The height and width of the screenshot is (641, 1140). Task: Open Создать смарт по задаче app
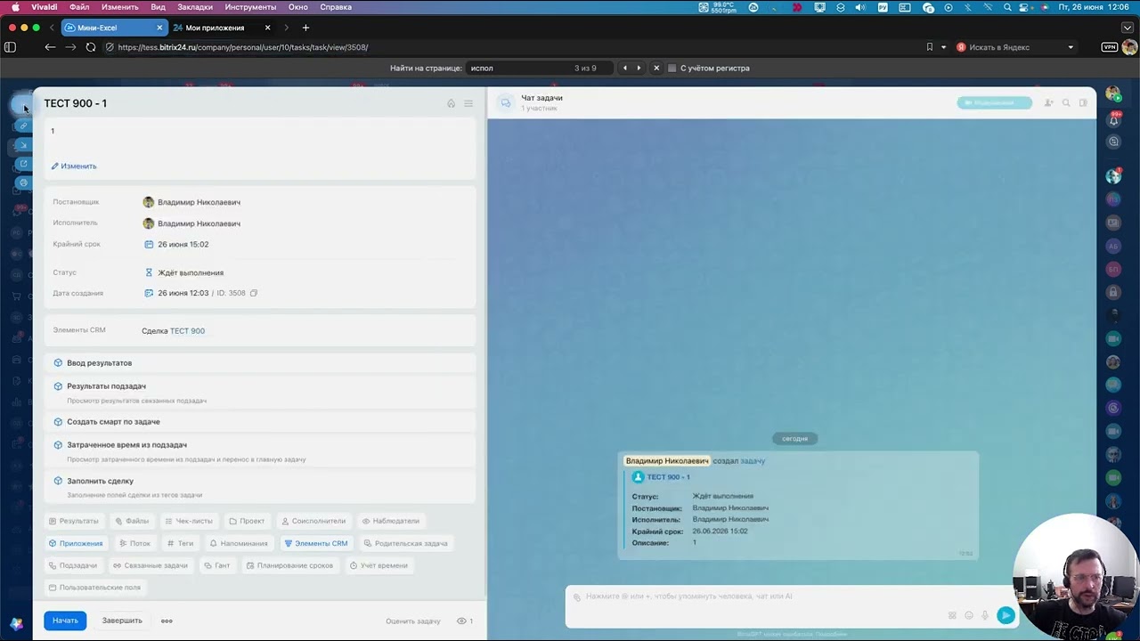click(x=258, y=422)
